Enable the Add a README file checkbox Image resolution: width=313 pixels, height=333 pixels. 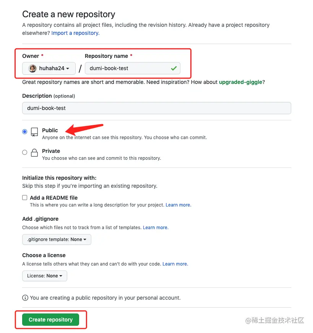pos(25,198)
